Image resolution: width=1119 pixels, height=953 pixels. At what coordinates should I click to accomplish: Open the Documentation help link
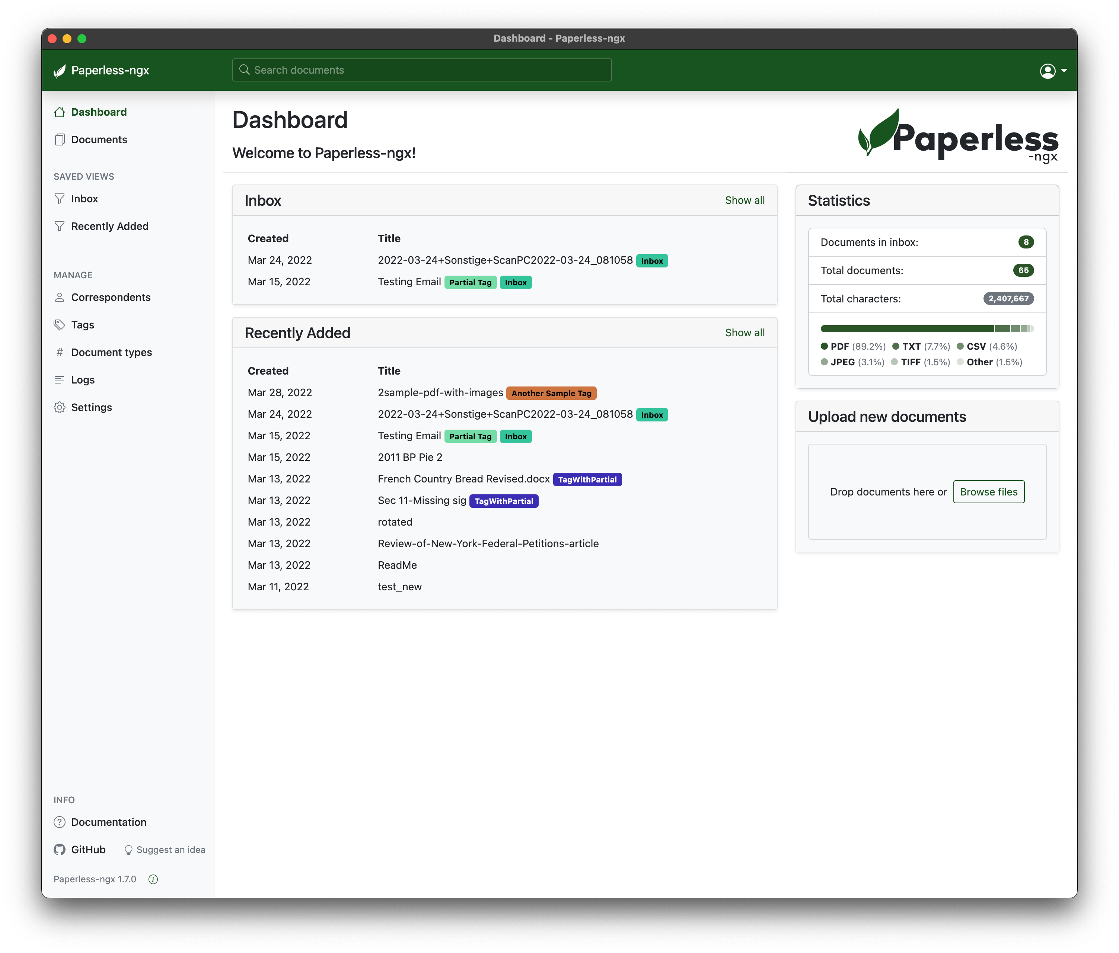click(109, 822)
